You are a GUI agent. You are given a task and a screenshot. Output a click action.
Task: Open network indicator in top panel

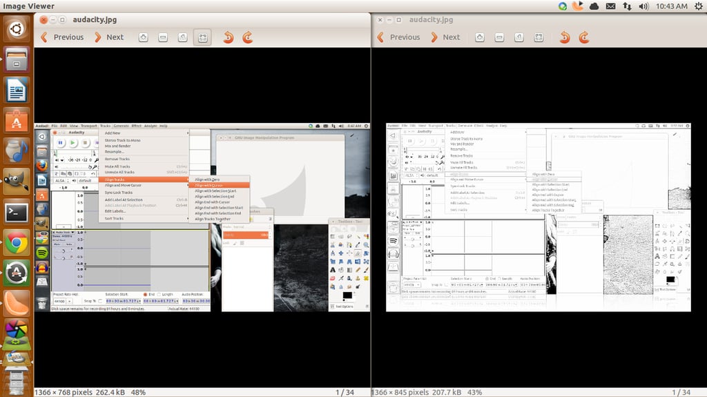(627, 6)
